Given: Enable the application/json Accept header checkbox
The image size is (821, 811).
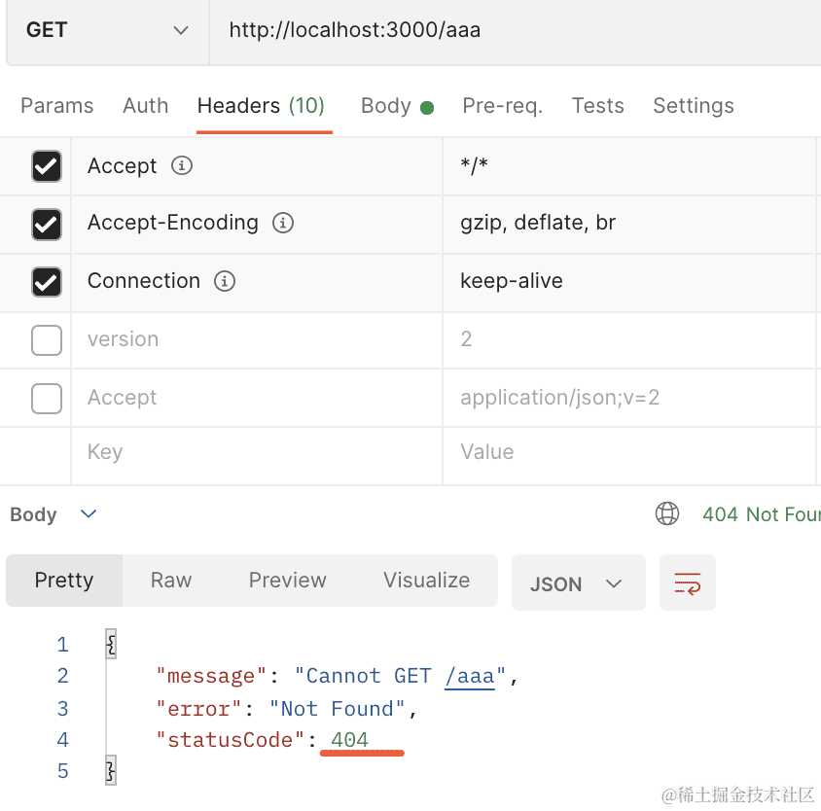Looking at the screenshot, I should [47, 398].
